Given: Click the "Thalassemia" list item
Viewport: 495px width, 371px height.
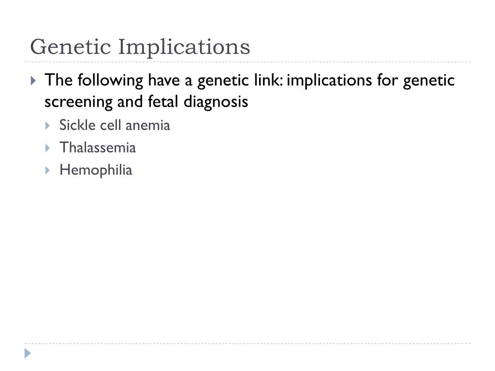Looking at the screenshot, I should [98, 148].
